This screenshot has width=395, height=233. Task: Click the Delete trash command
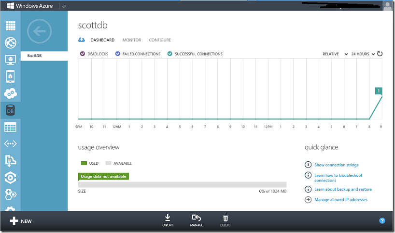point(225,220)
